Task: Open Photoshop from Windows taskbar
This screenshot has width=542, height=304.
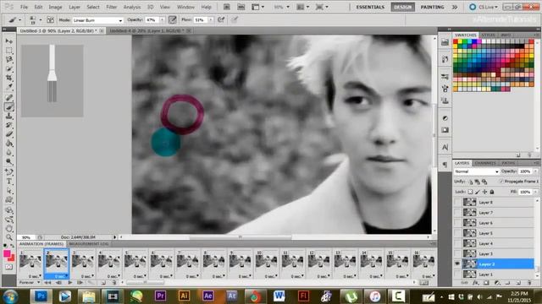Action: [x=41, y=296]
